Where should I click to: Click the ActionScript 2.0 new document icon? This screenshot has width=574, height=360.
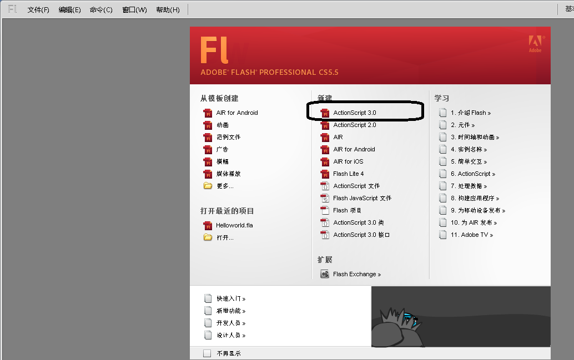[x=325, y=125]
